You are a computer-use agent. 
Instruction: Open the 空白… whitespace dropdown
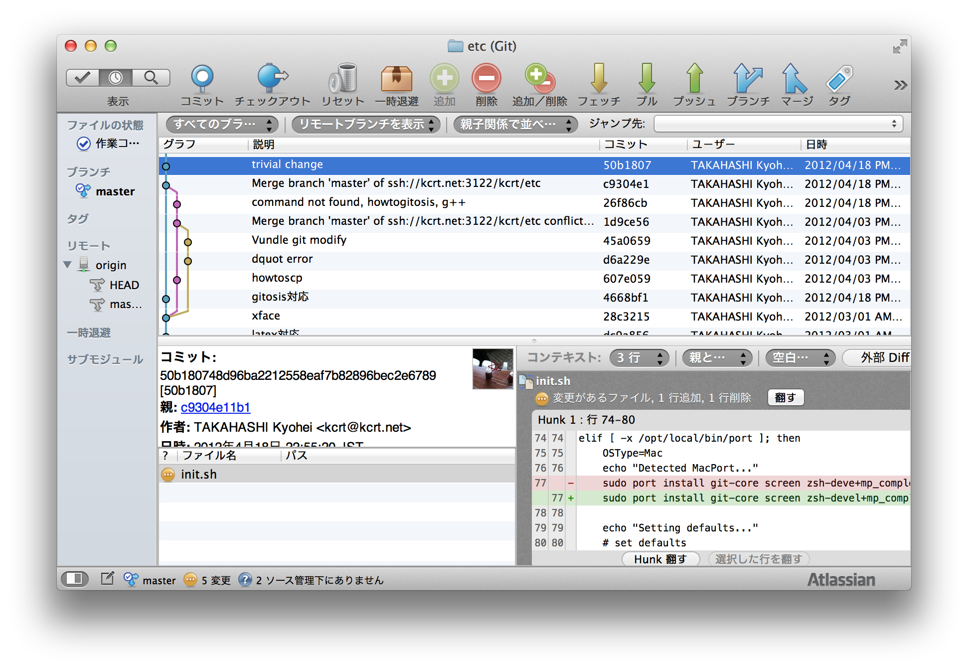(x=800, y=358)
